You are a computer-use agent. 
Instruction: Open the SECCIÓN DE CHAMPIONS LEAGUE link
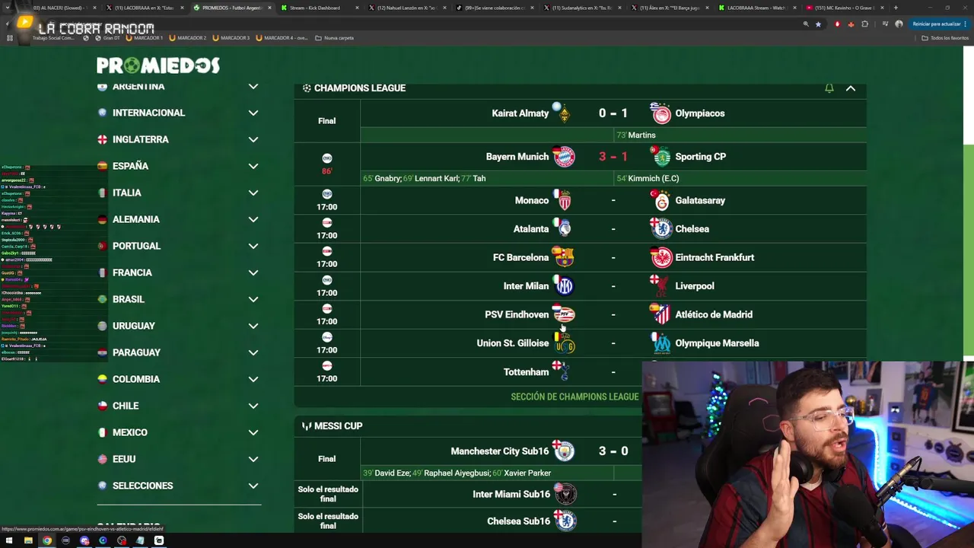pyautogui.click(x=575, y=397)
